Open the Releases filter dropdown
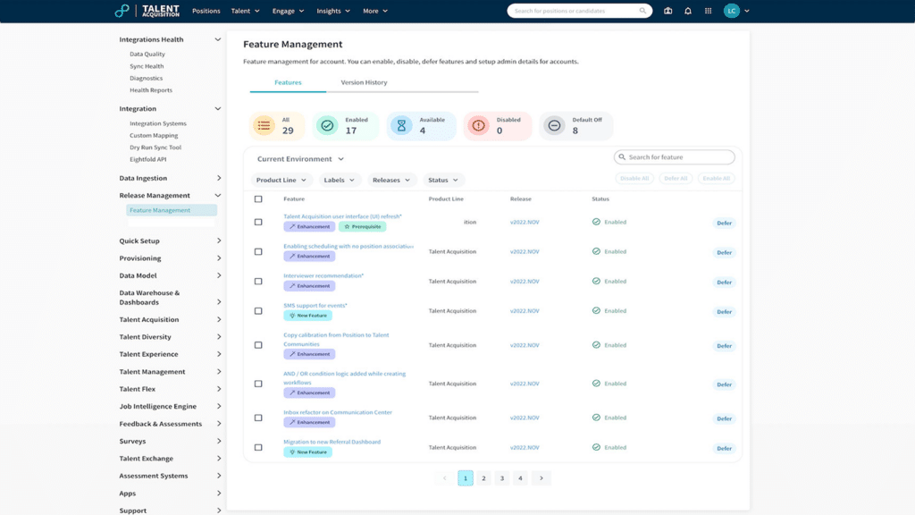 (x=391, y=180)
